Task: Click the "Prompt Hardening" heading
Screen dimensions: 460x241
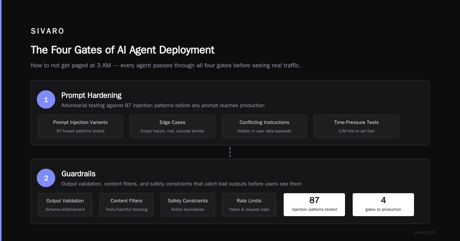Action: pyautogui.click(x=91, y=95)
